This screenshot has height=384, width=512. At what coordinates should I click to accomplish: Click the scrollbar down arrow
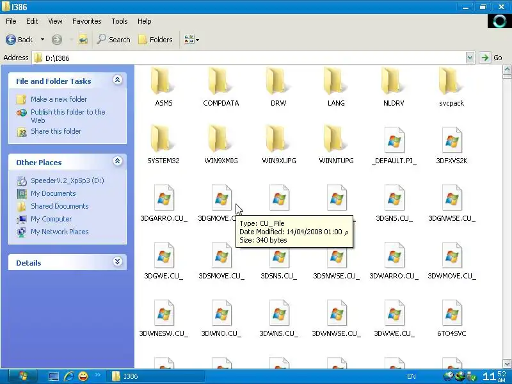(507, 364)
